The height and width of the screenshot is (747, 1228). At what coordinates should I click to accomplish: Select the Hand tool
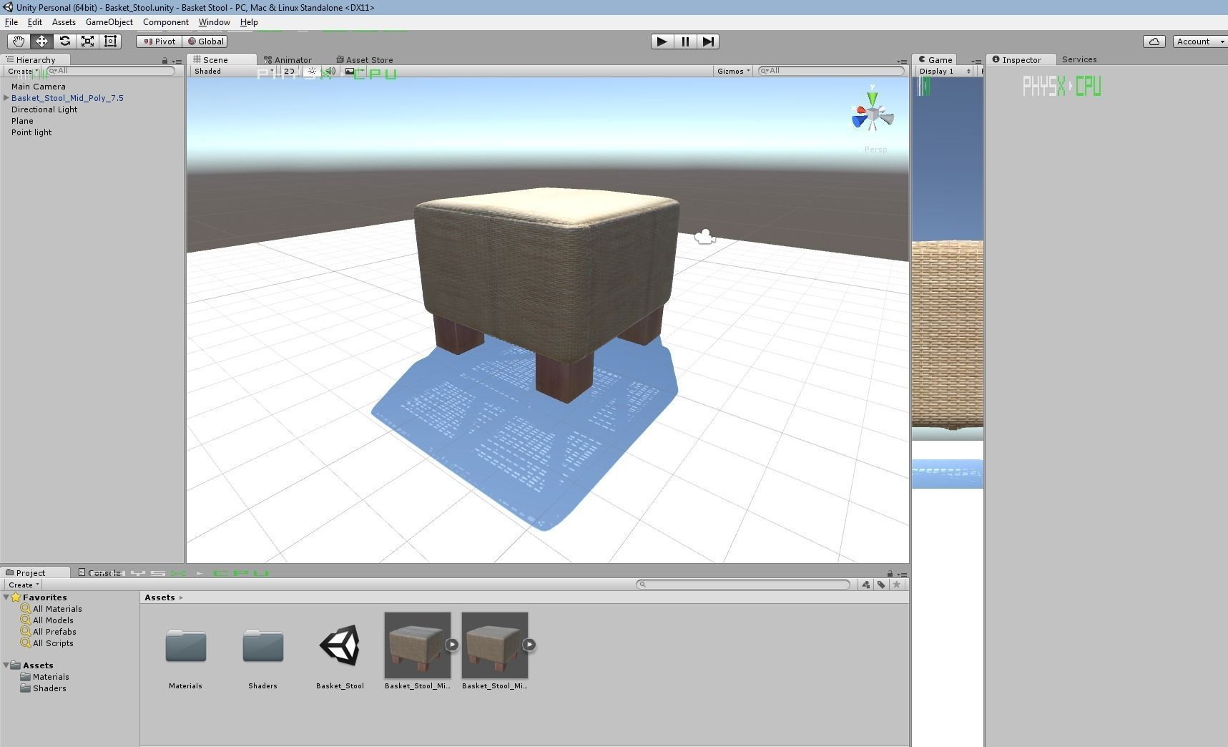tap(19, 41)
